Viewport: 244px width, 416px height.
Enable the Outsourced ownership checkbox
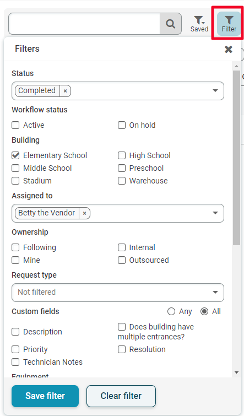click(x=122, y=260)
